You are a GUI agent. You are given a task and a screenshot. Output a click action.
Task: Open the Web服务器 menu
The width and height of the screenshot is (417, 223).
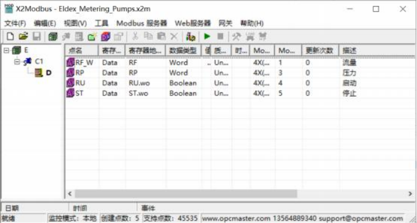coord(193,23)
